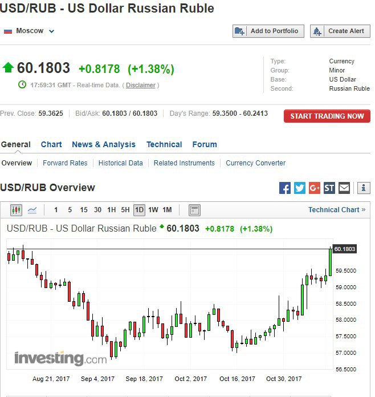Select the 30 minute timeframe

click(97, 210)
